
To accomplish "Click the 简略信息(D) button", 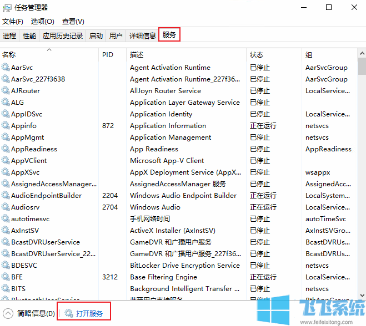I will point(36,313).
